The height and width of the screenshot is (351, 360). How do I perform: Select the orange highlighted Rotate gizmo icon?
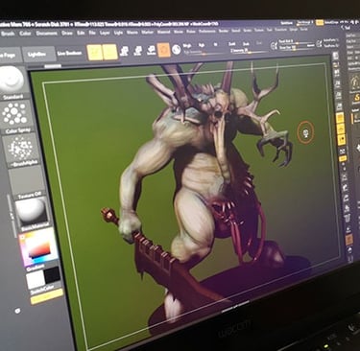pyautogui.click(x=164, y=50)
